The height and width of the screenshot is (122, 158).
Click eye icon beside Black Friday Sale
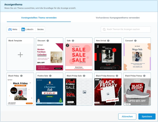pyautogui.click(x=84, y=76)
